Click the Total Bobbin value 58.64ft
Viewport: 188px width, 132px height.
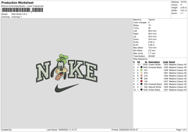pyautogui.click(x=151, y=56)
